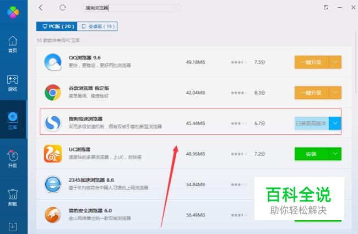Open the UC浏览器 title
Screen dimensions: 358x234
coord(79,150)
